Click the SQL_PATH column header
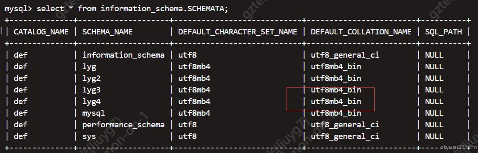478x153 pixels. point(444,32)
